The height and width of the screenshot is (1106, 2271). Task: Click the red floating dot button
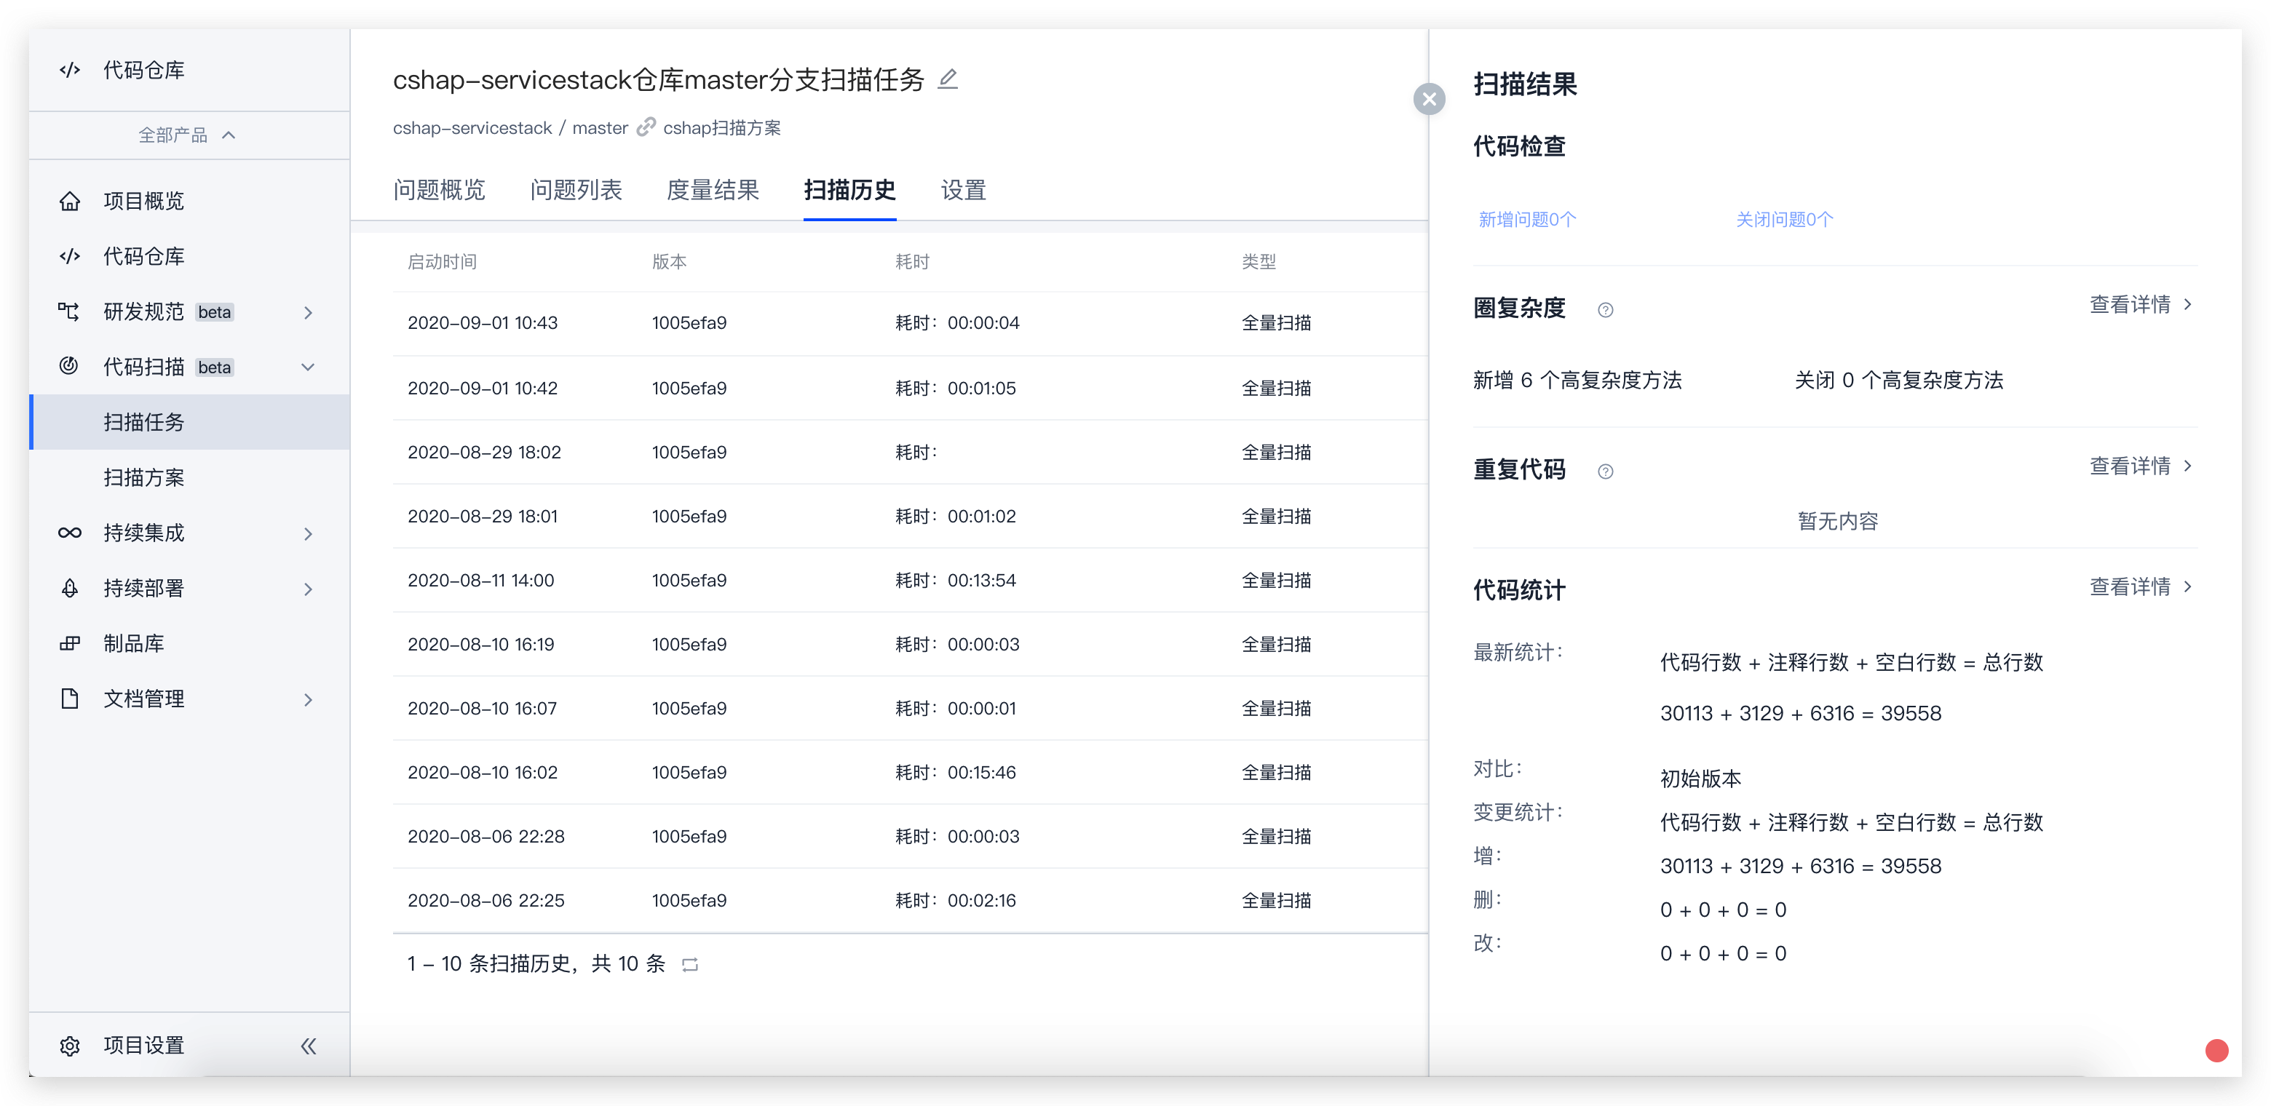(2216, 1051)
